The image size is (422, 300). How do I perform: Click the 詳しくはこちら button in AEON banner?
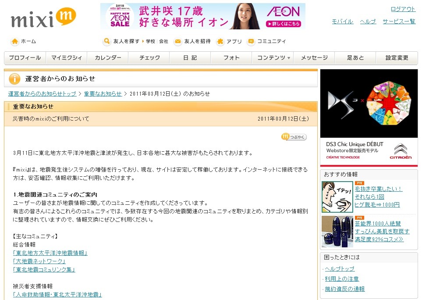click(283, 24)
